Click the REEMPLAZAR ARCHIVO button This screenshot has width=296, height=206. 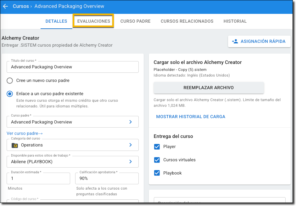click(209, 88)
